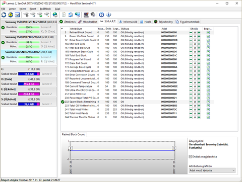Click the blue info toolbar icon

[x=108, y=15]
